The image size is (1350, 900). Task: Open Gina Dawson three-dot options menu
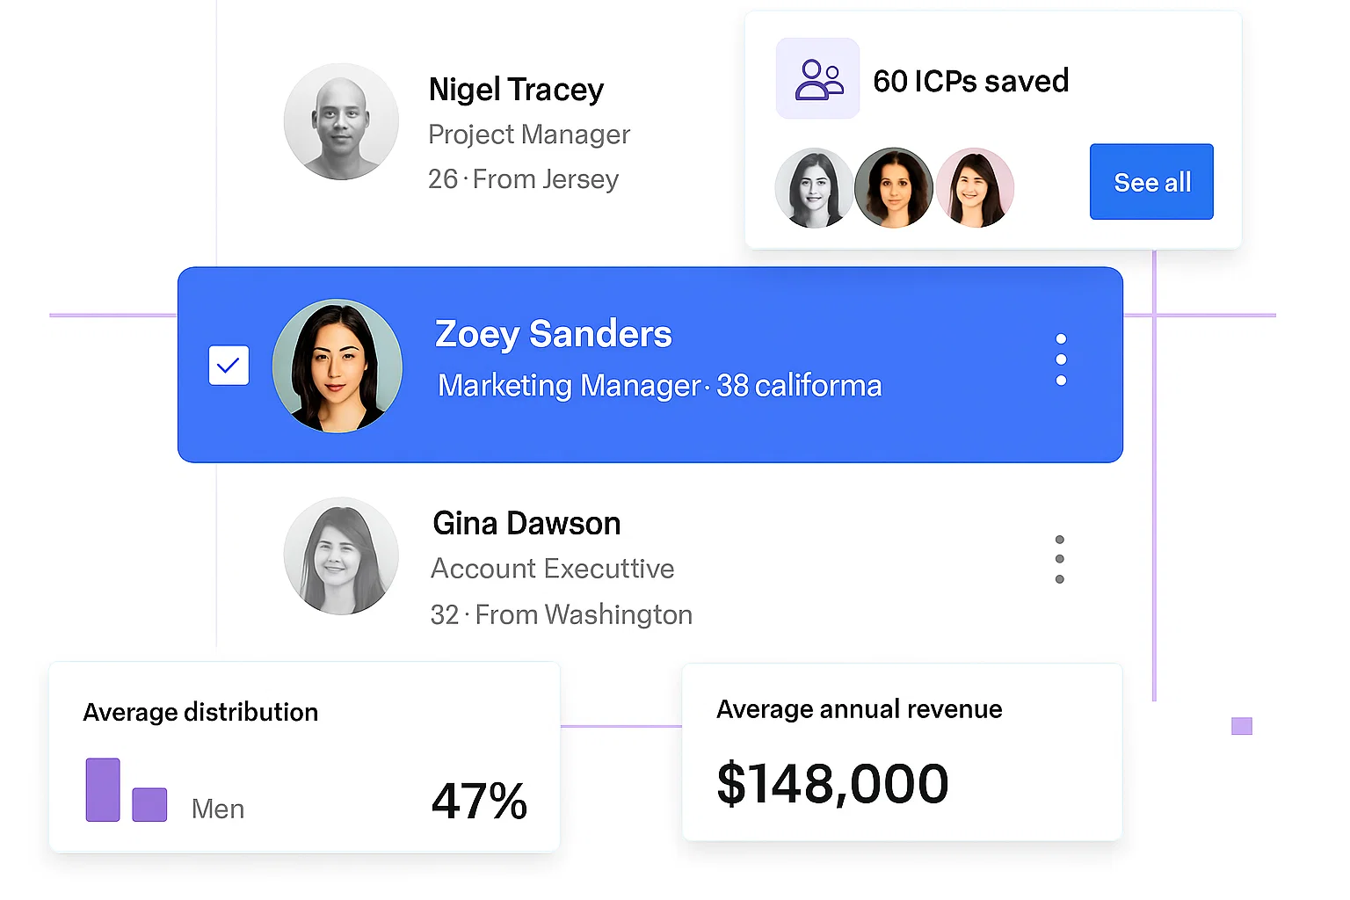[1060, 559]
